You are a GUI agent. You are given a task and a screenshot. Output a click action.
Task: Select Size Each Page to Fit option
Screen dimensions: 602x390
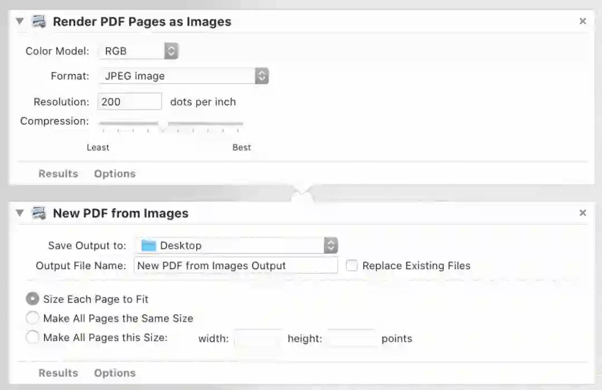click(x=33, y=299)
